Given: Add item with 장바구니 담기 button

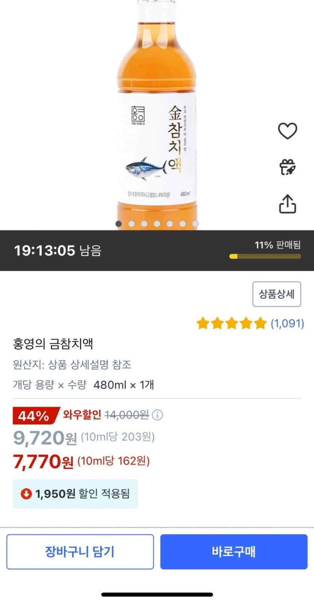Looking at the screenshot, I should [x=80, y=551].
